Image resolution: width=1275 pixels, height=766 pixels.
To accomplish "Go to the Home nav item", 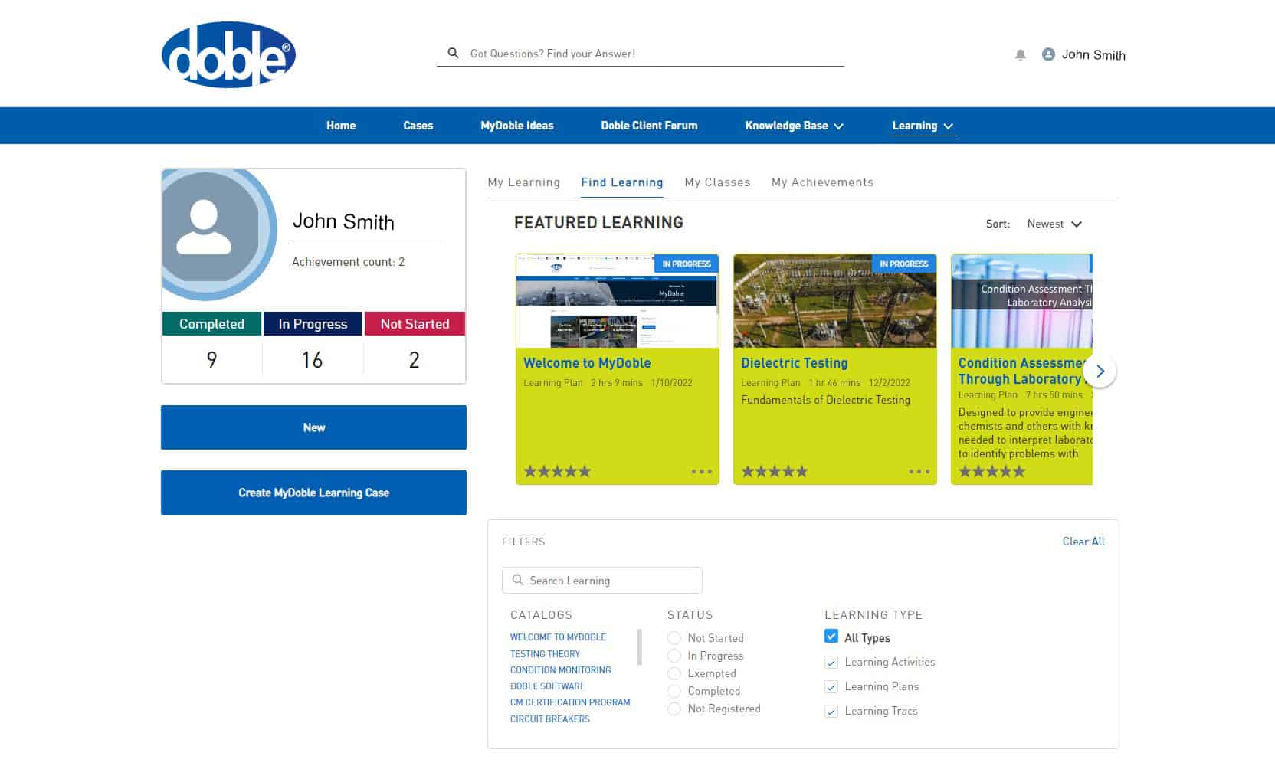I will 341,126.
